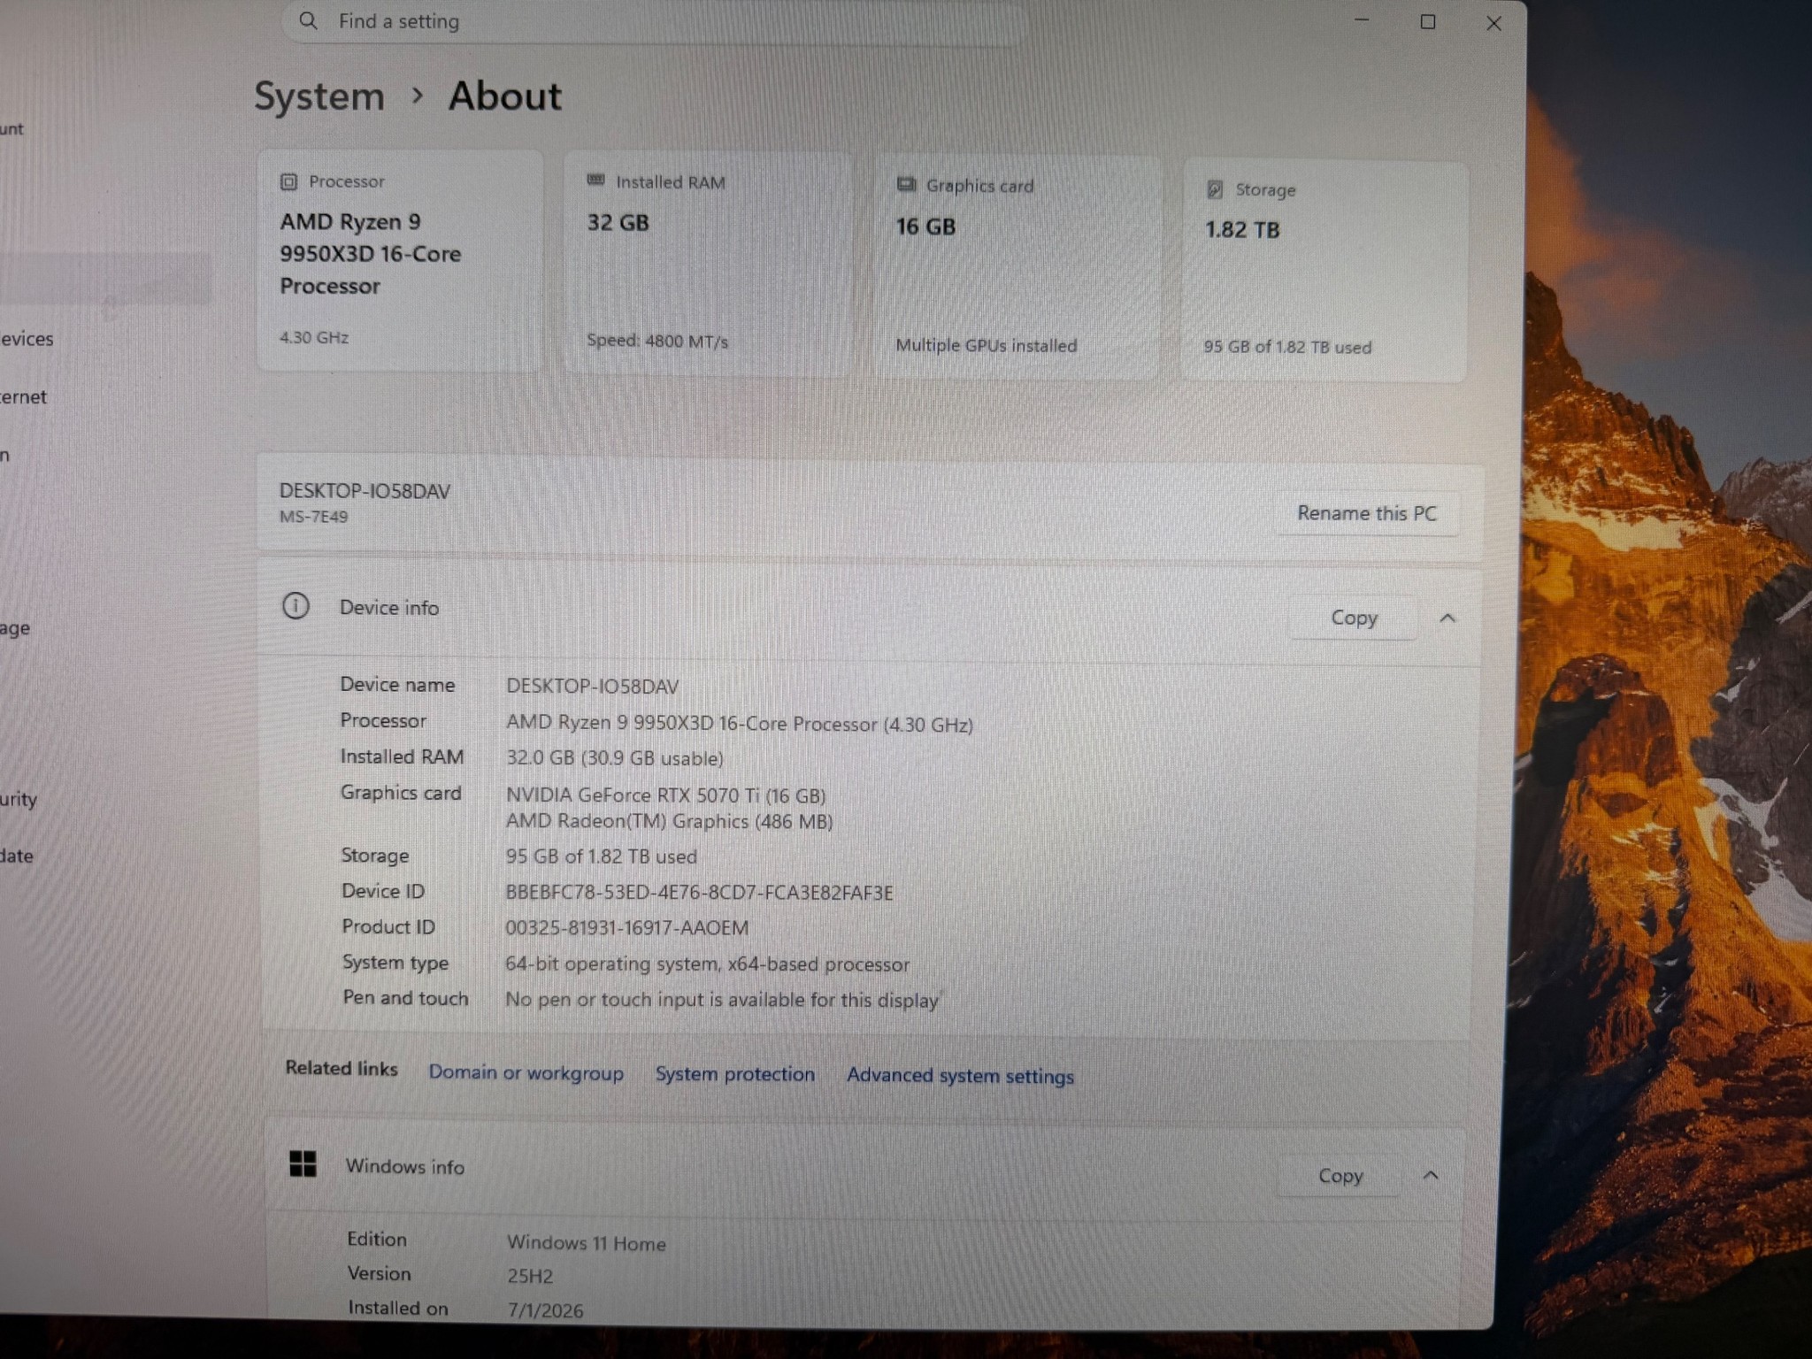Click the Windows logo icon
Viewport: 1812px width, 1359px height.
click(x=303, y=1163)
